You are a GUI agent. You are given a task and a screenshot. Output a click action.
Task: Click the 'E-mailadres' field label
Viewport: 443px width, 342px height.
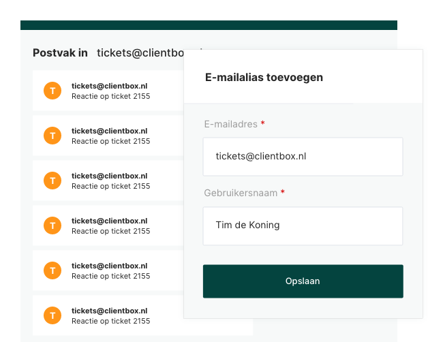[230, 124]
